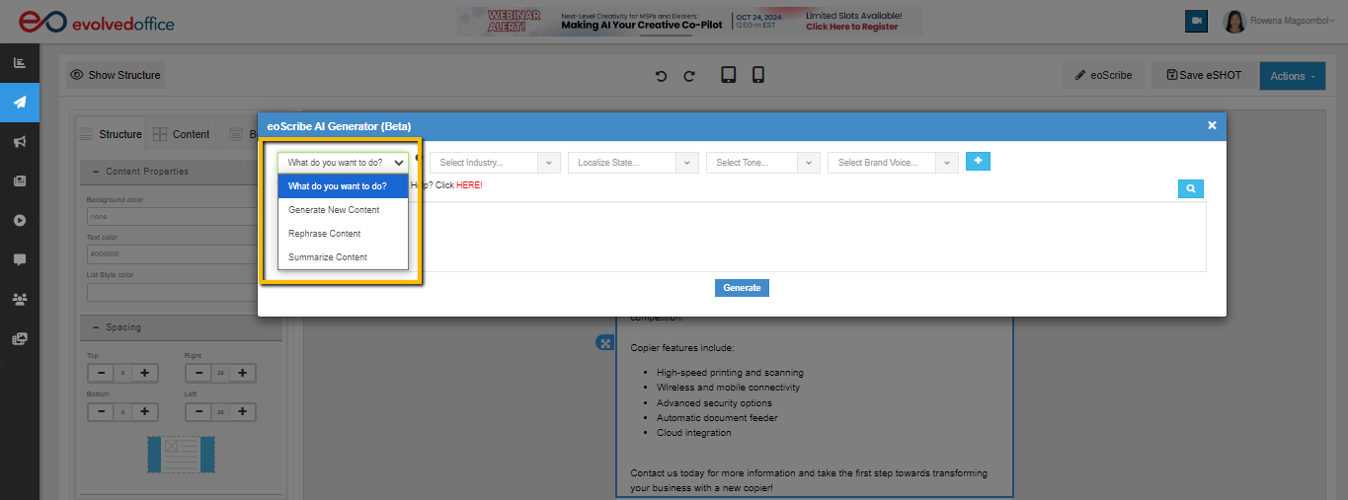Choose Rephrase Content option
This screenshot has width=1348, height=500.
[x=343, y=234]
